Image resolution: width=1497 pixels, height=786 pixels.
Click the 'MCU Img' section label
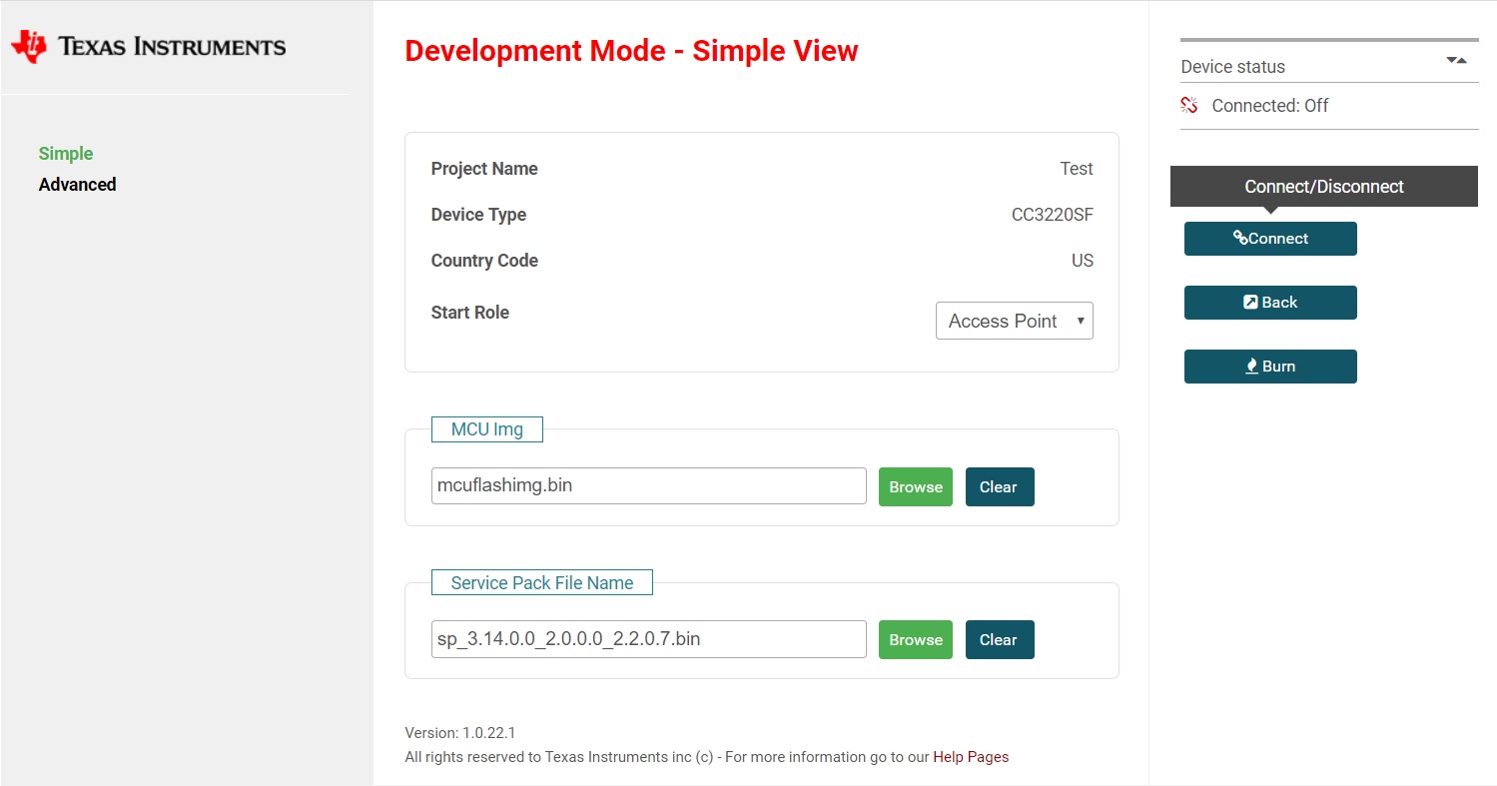tap(487, 429)
